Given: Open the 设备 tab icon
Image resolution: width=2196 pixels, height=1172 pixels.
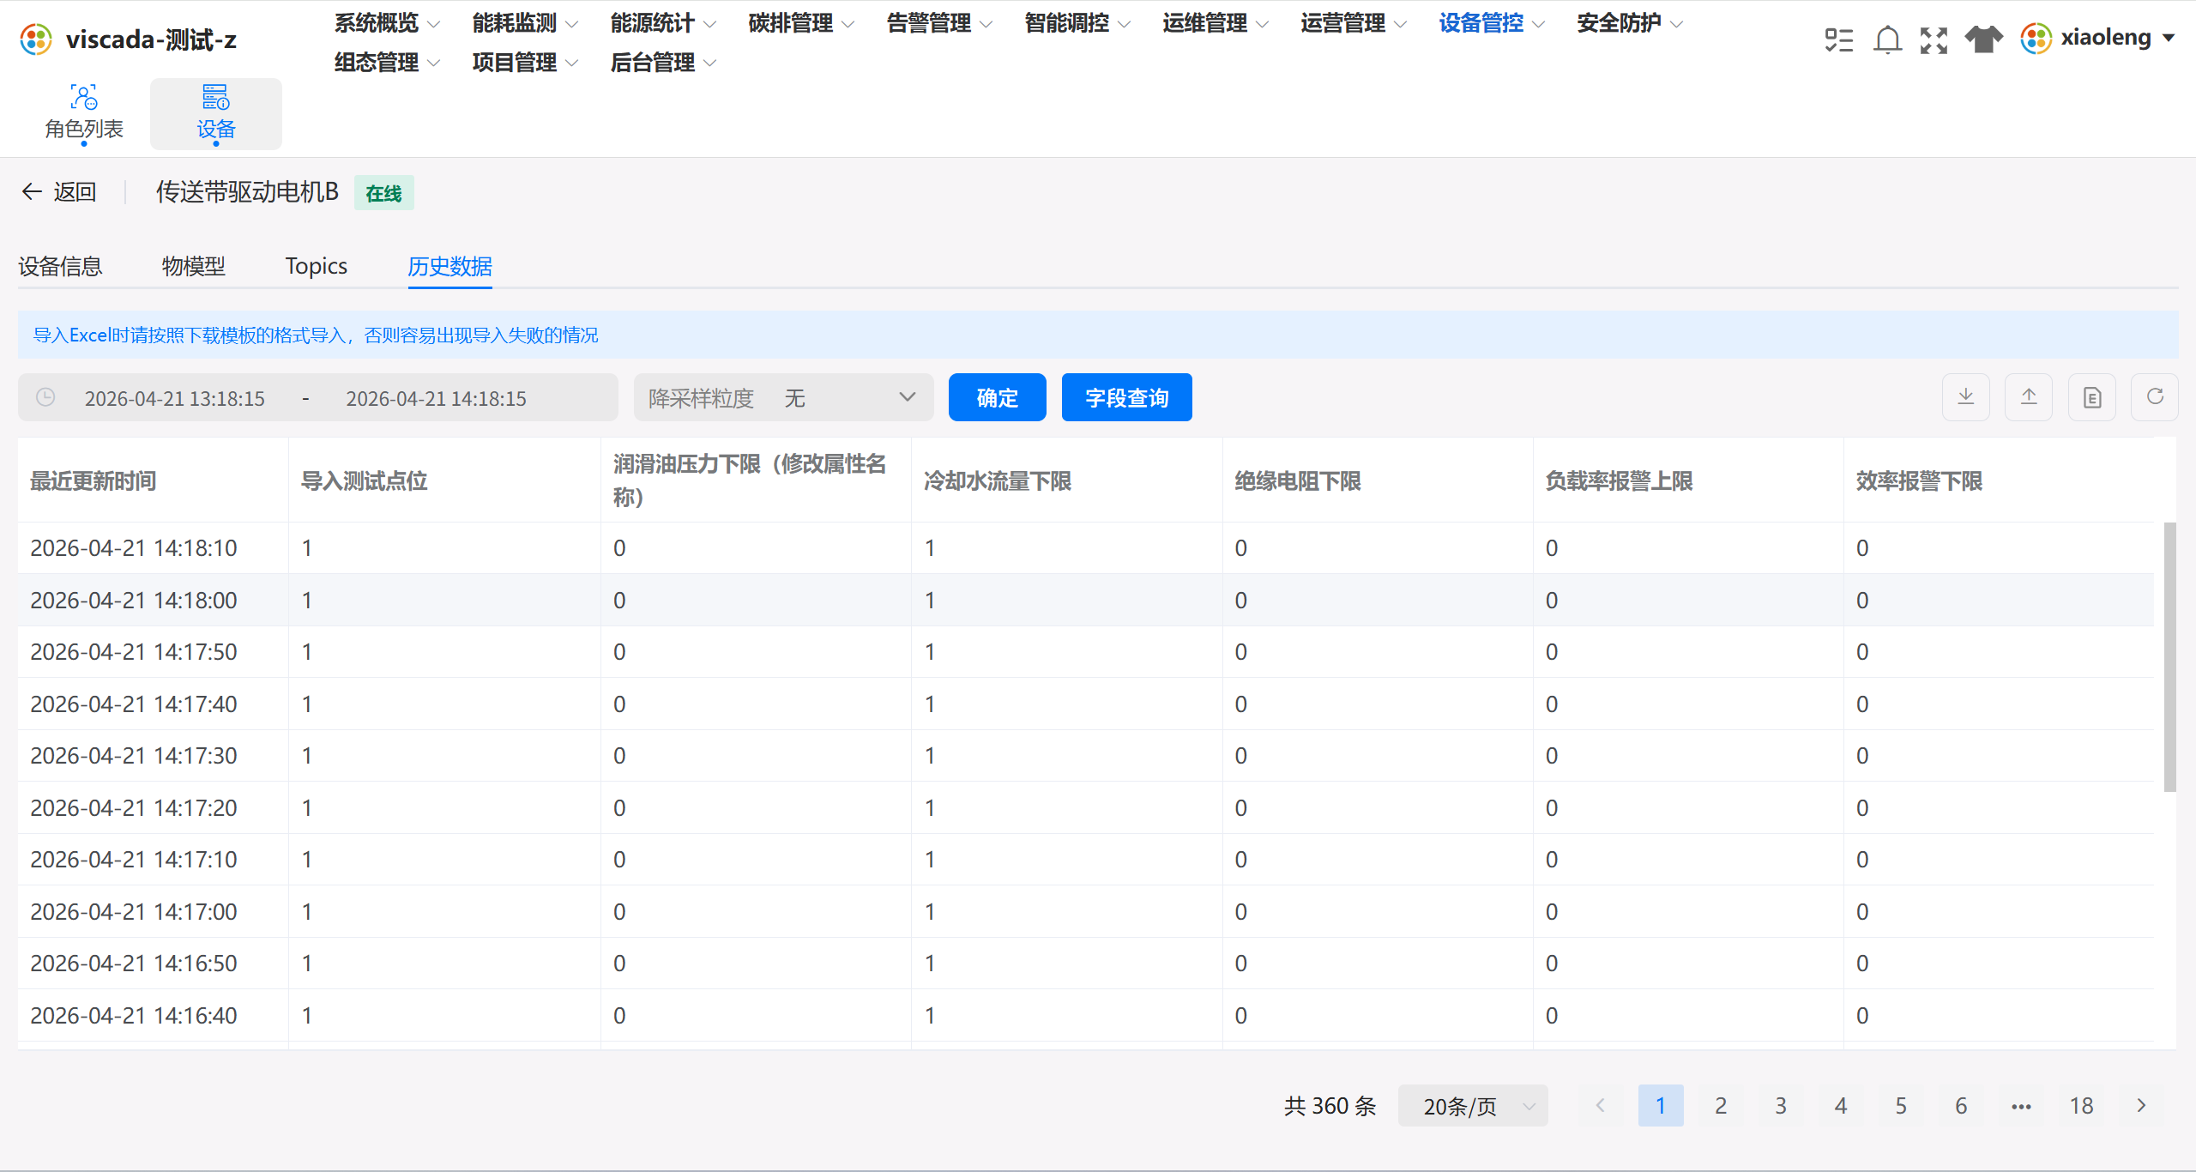Looking at the screenshot, I should click(x=215, y=97).
